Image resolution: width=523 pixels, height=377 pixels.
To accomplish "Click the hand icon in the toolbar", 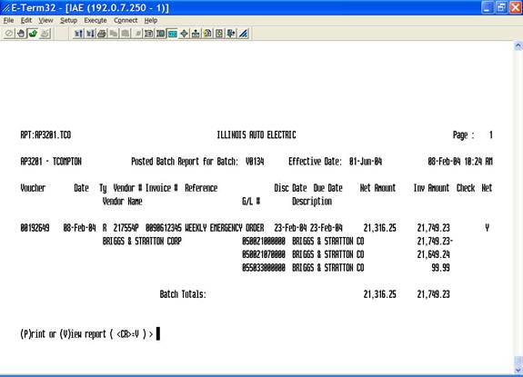I will click(21, 34).
